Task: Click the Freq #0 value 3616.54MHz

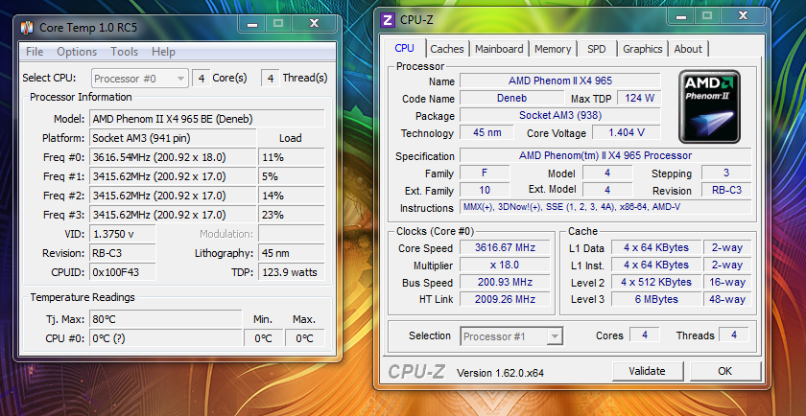Action: [173, 156]
